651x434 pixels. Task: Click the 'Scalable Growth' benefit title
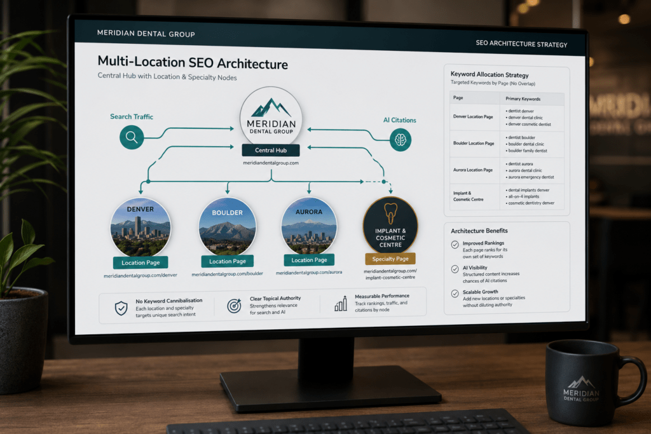[x=481, y=292]
